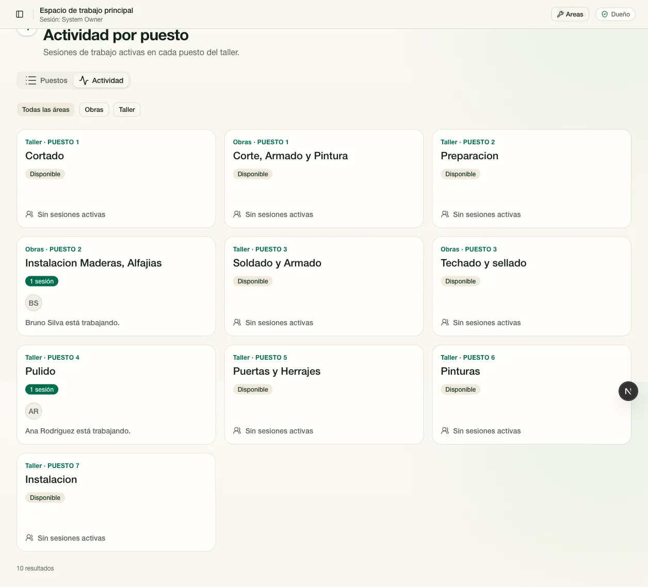The image size is (648, 587).
Task: Open the Instalacion station card
Action: pos(116,502)
